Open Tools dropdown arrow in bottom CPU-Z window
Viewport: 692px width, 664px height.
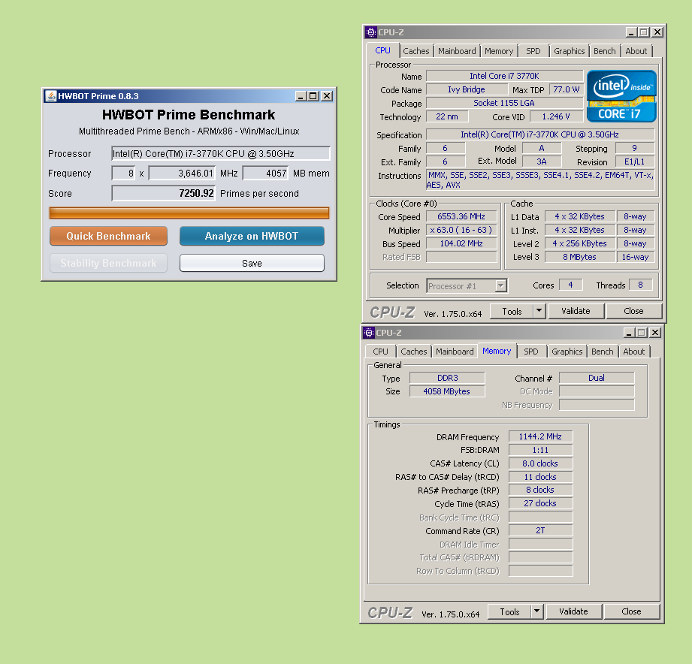[537, 611]
